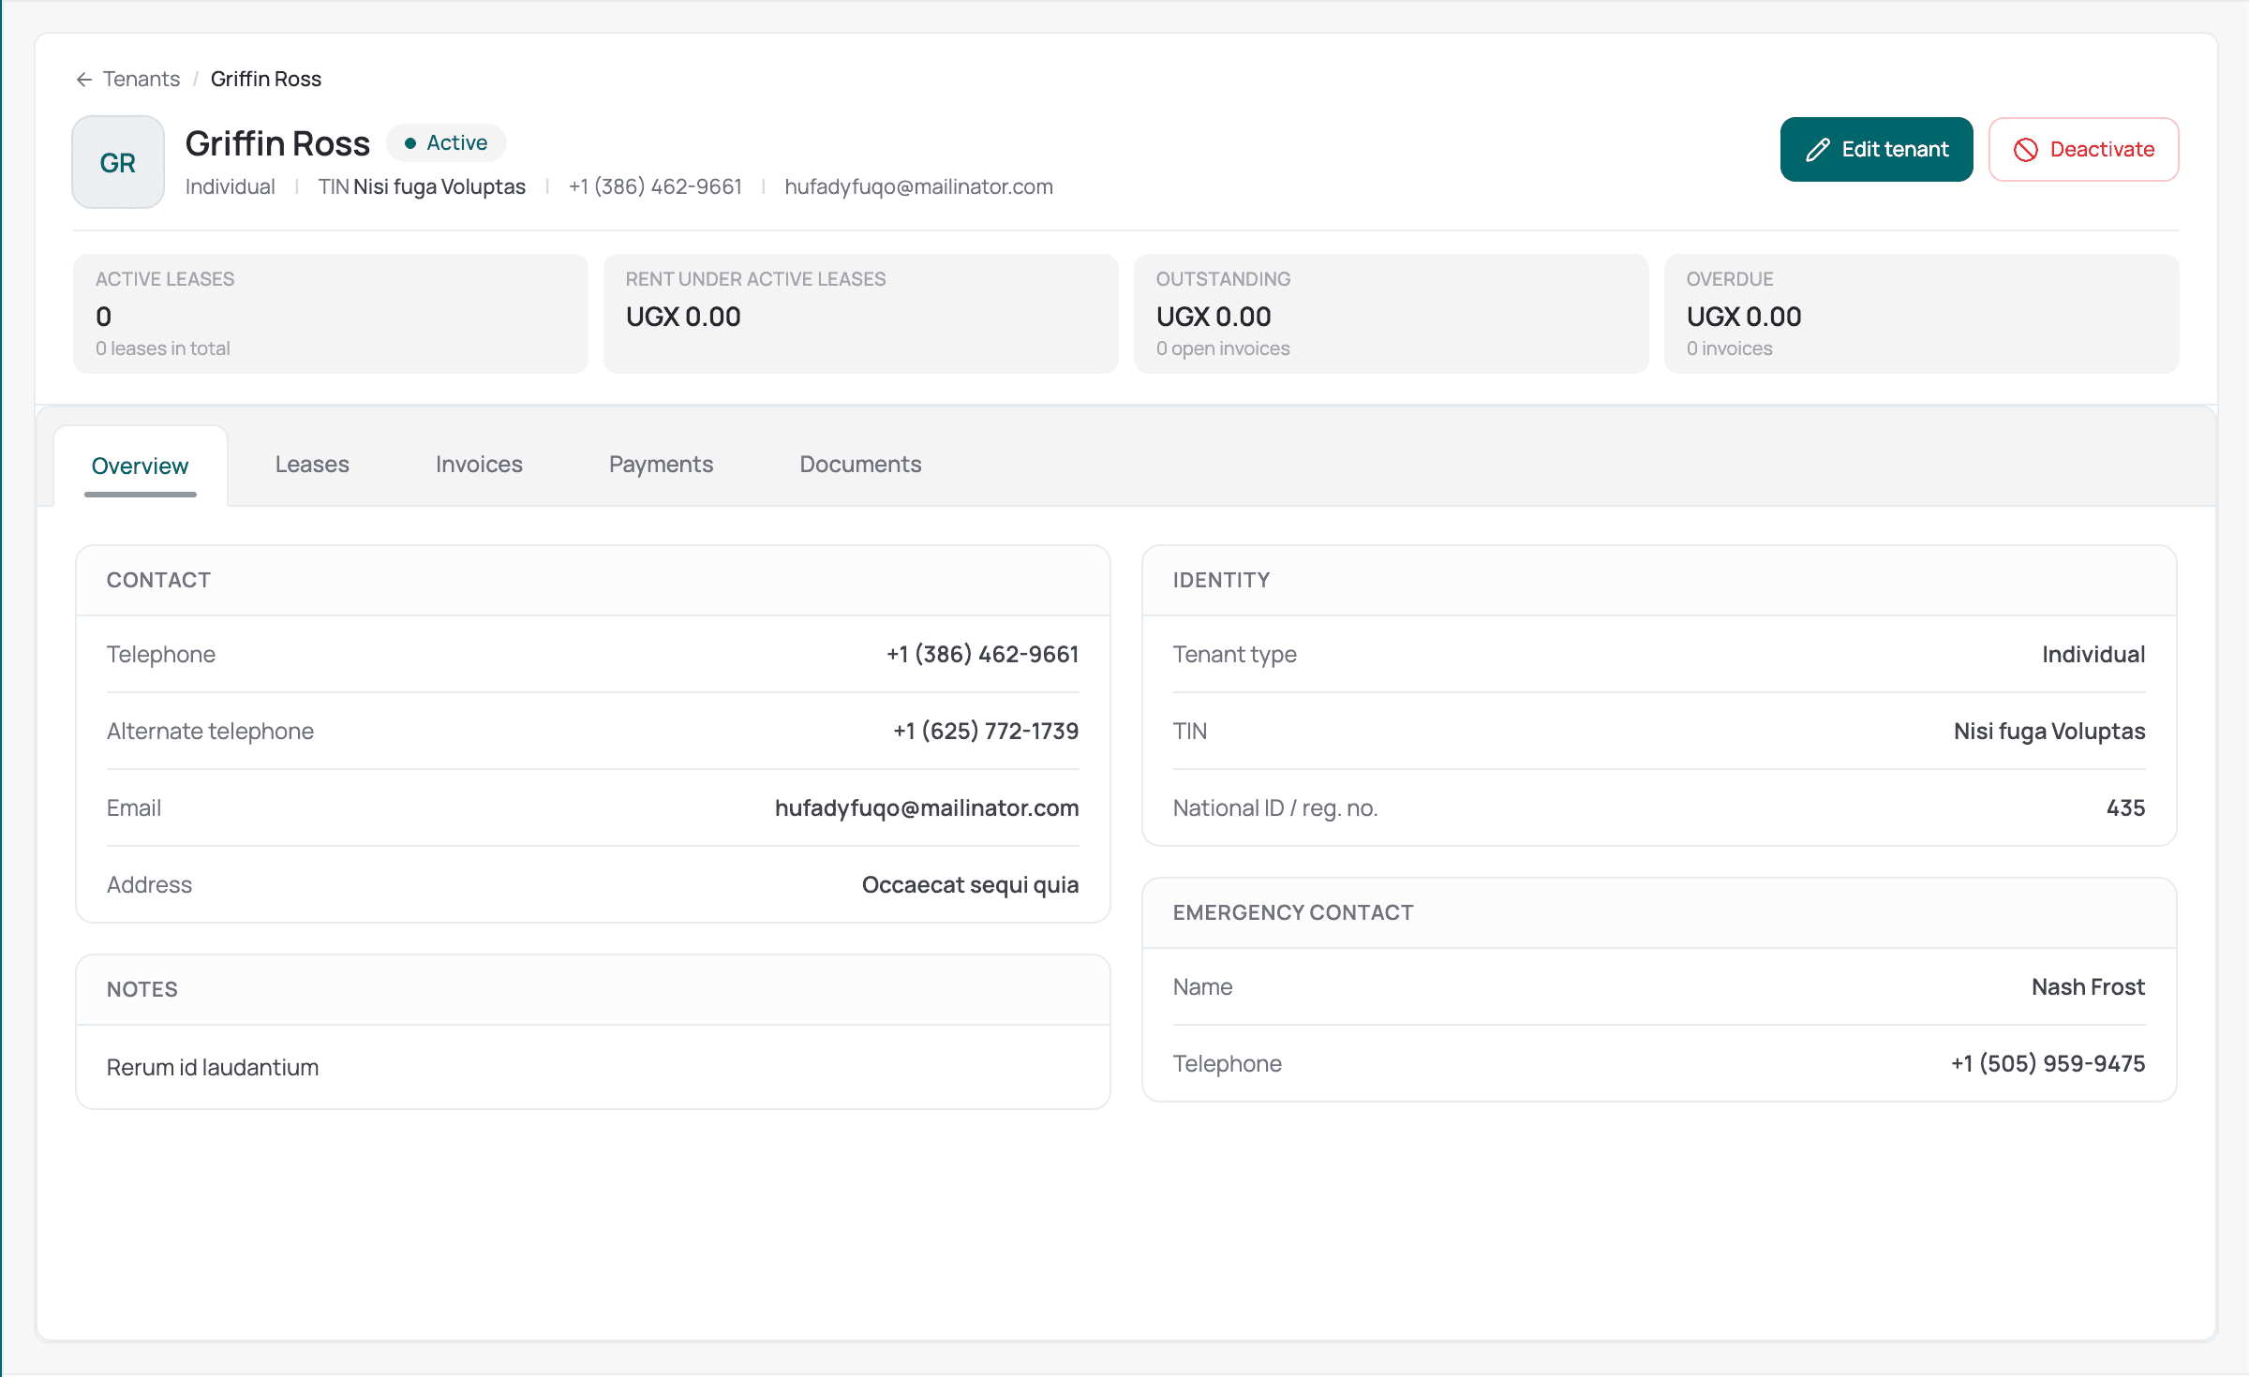Open the Leases tab
The image size is (2249, 1377).
312,464
